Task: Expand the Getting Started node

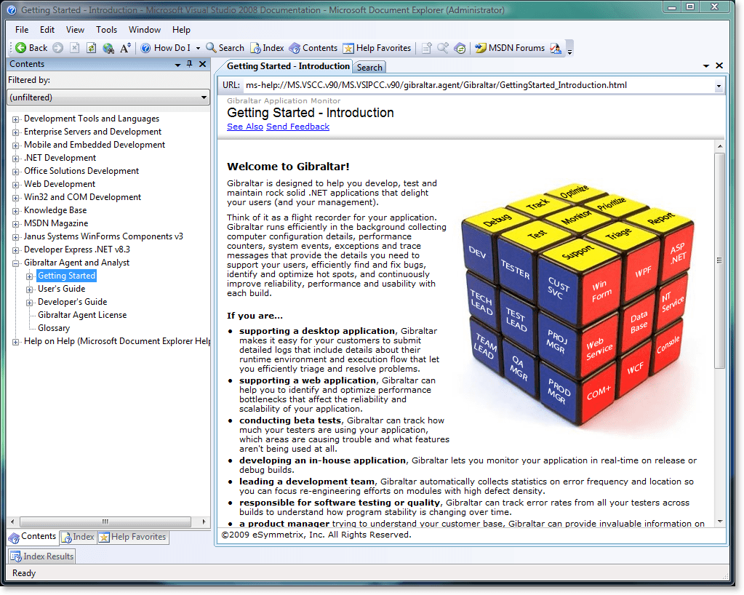Action: (x=29, y=276)
